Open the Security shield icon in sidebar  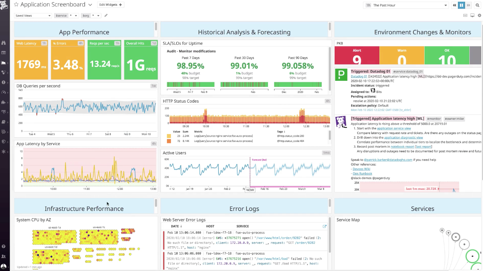4,142
